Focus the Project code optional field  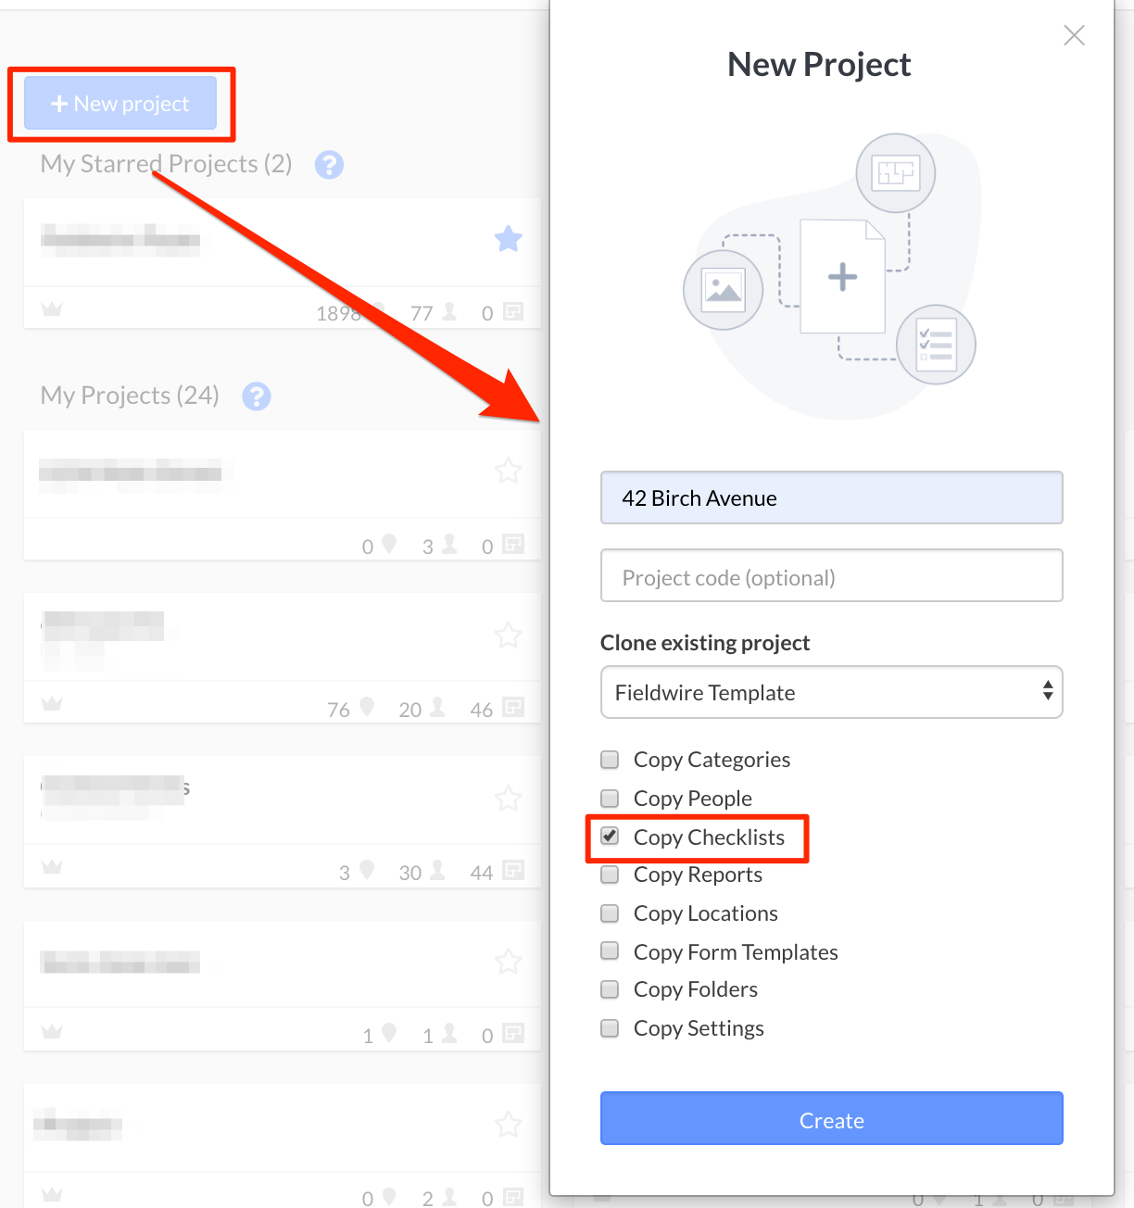(831, 576)
